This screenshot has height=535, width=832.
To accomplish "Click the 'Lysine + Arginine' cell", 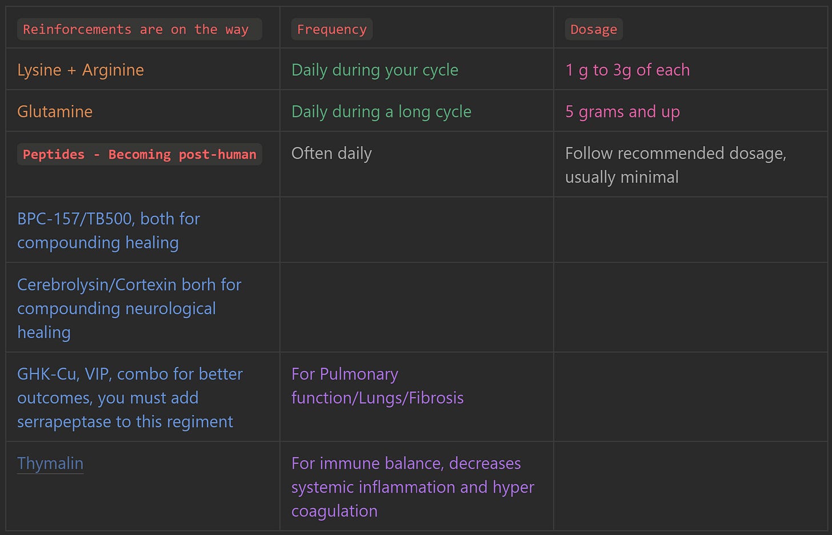I will pos(81,70).
